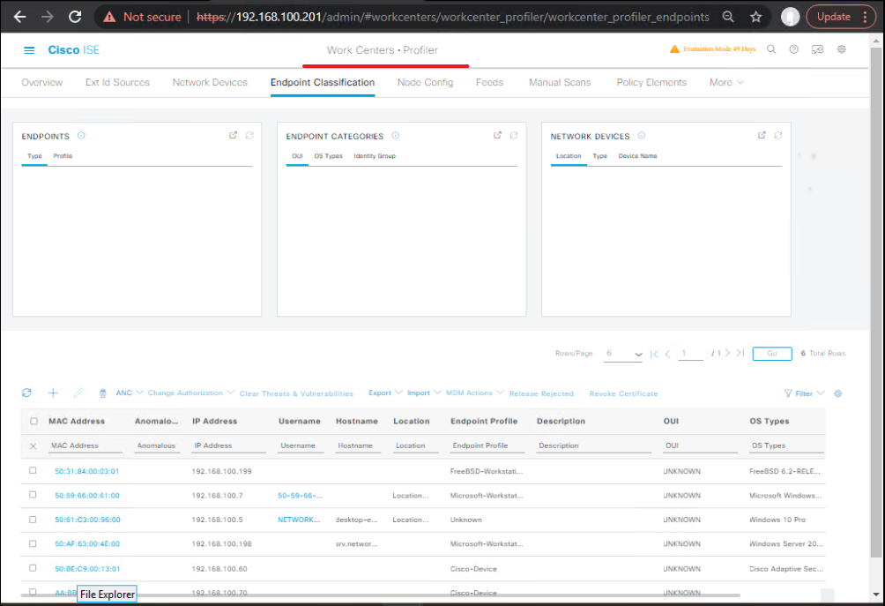The width and height of the screenshot is (885, 606).
Task: Expand the Change Authorization dropdown
Action: click(x=190, y=393)
